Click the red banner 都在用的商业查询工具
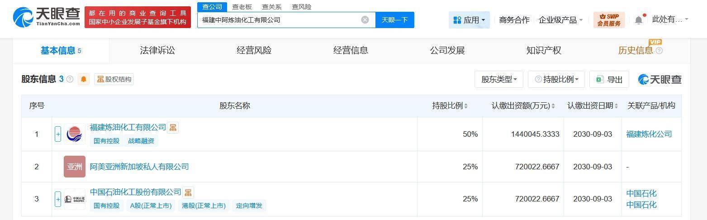The width and height of the screenshot is (707, 220). (138, 17)
